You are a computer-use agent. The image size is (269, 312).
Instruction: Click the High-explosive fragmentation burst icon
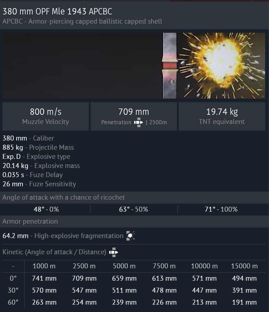tap(130, 236)
